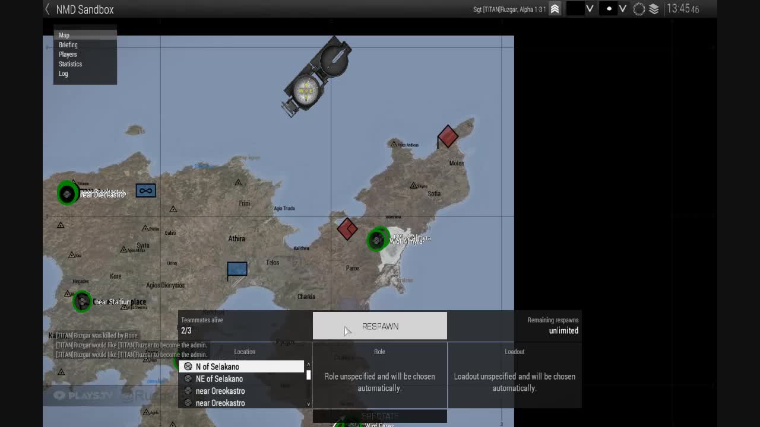This screenshot has height=427, width=760.
Task: Expand the first top-bar dropdown arrow
Action: coord(590,9)
